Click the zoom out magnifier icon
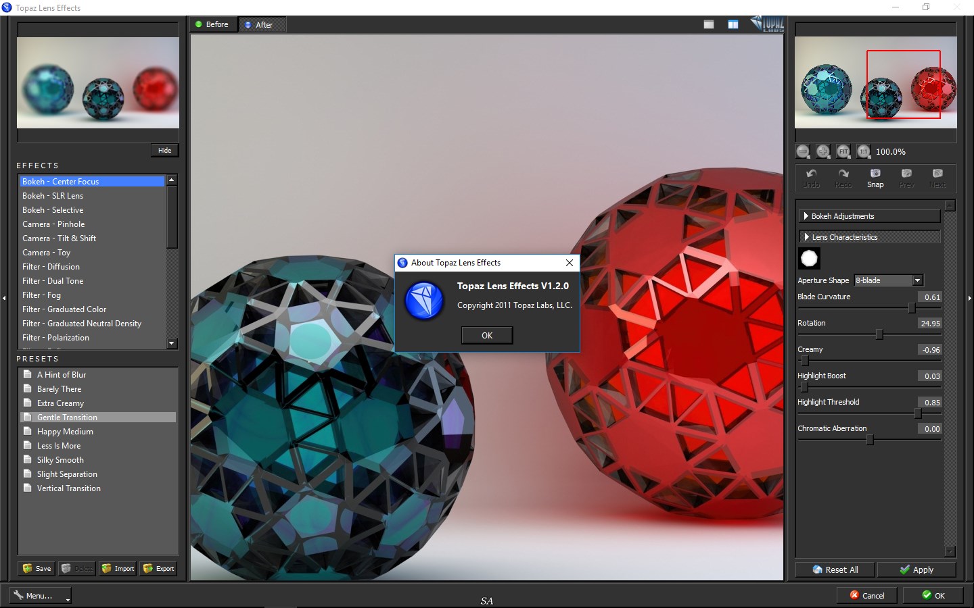Image resolution: width=974 pixels, height=608 pixels. pyautogui.click(x=803, y=151)
